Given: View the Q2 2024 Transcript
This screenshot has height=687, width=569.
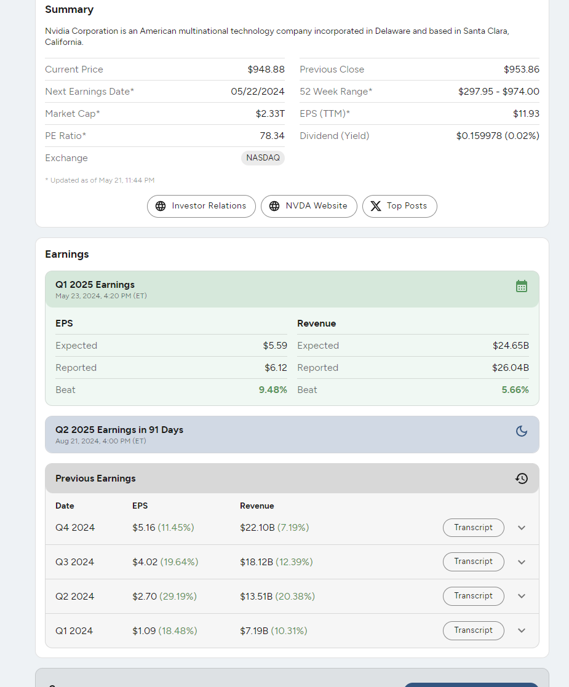Looking at the screenshot, I should [473, 596].
